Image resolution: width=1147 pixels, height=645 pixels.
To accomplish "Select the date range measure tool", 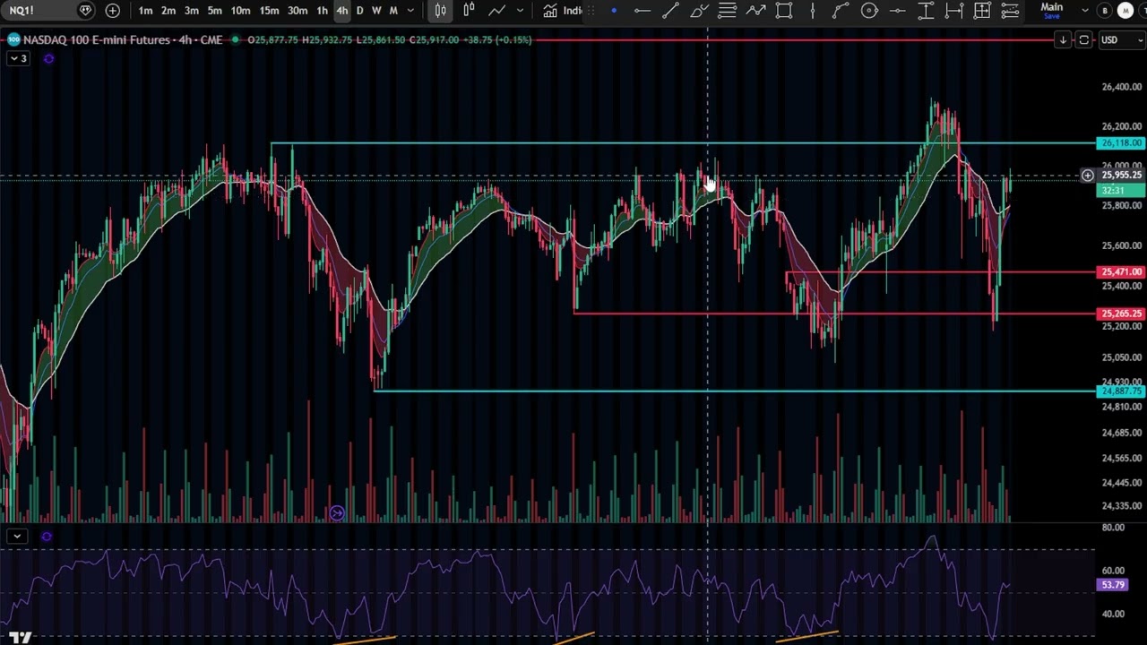I will click(954, 11).
